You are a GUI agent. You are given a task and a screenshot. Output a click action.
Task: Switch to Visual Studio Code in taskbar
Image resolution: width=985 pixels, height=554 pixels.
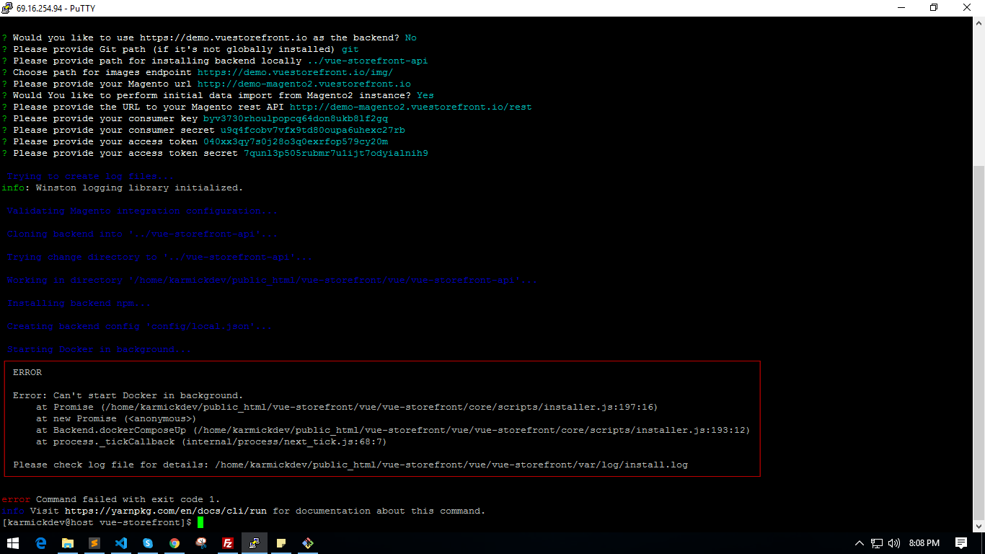121,542
